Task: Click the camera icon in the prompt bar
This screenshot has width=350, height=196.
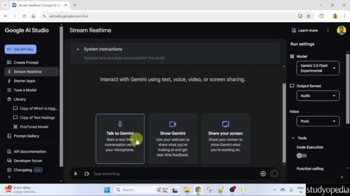Action: 87,174
